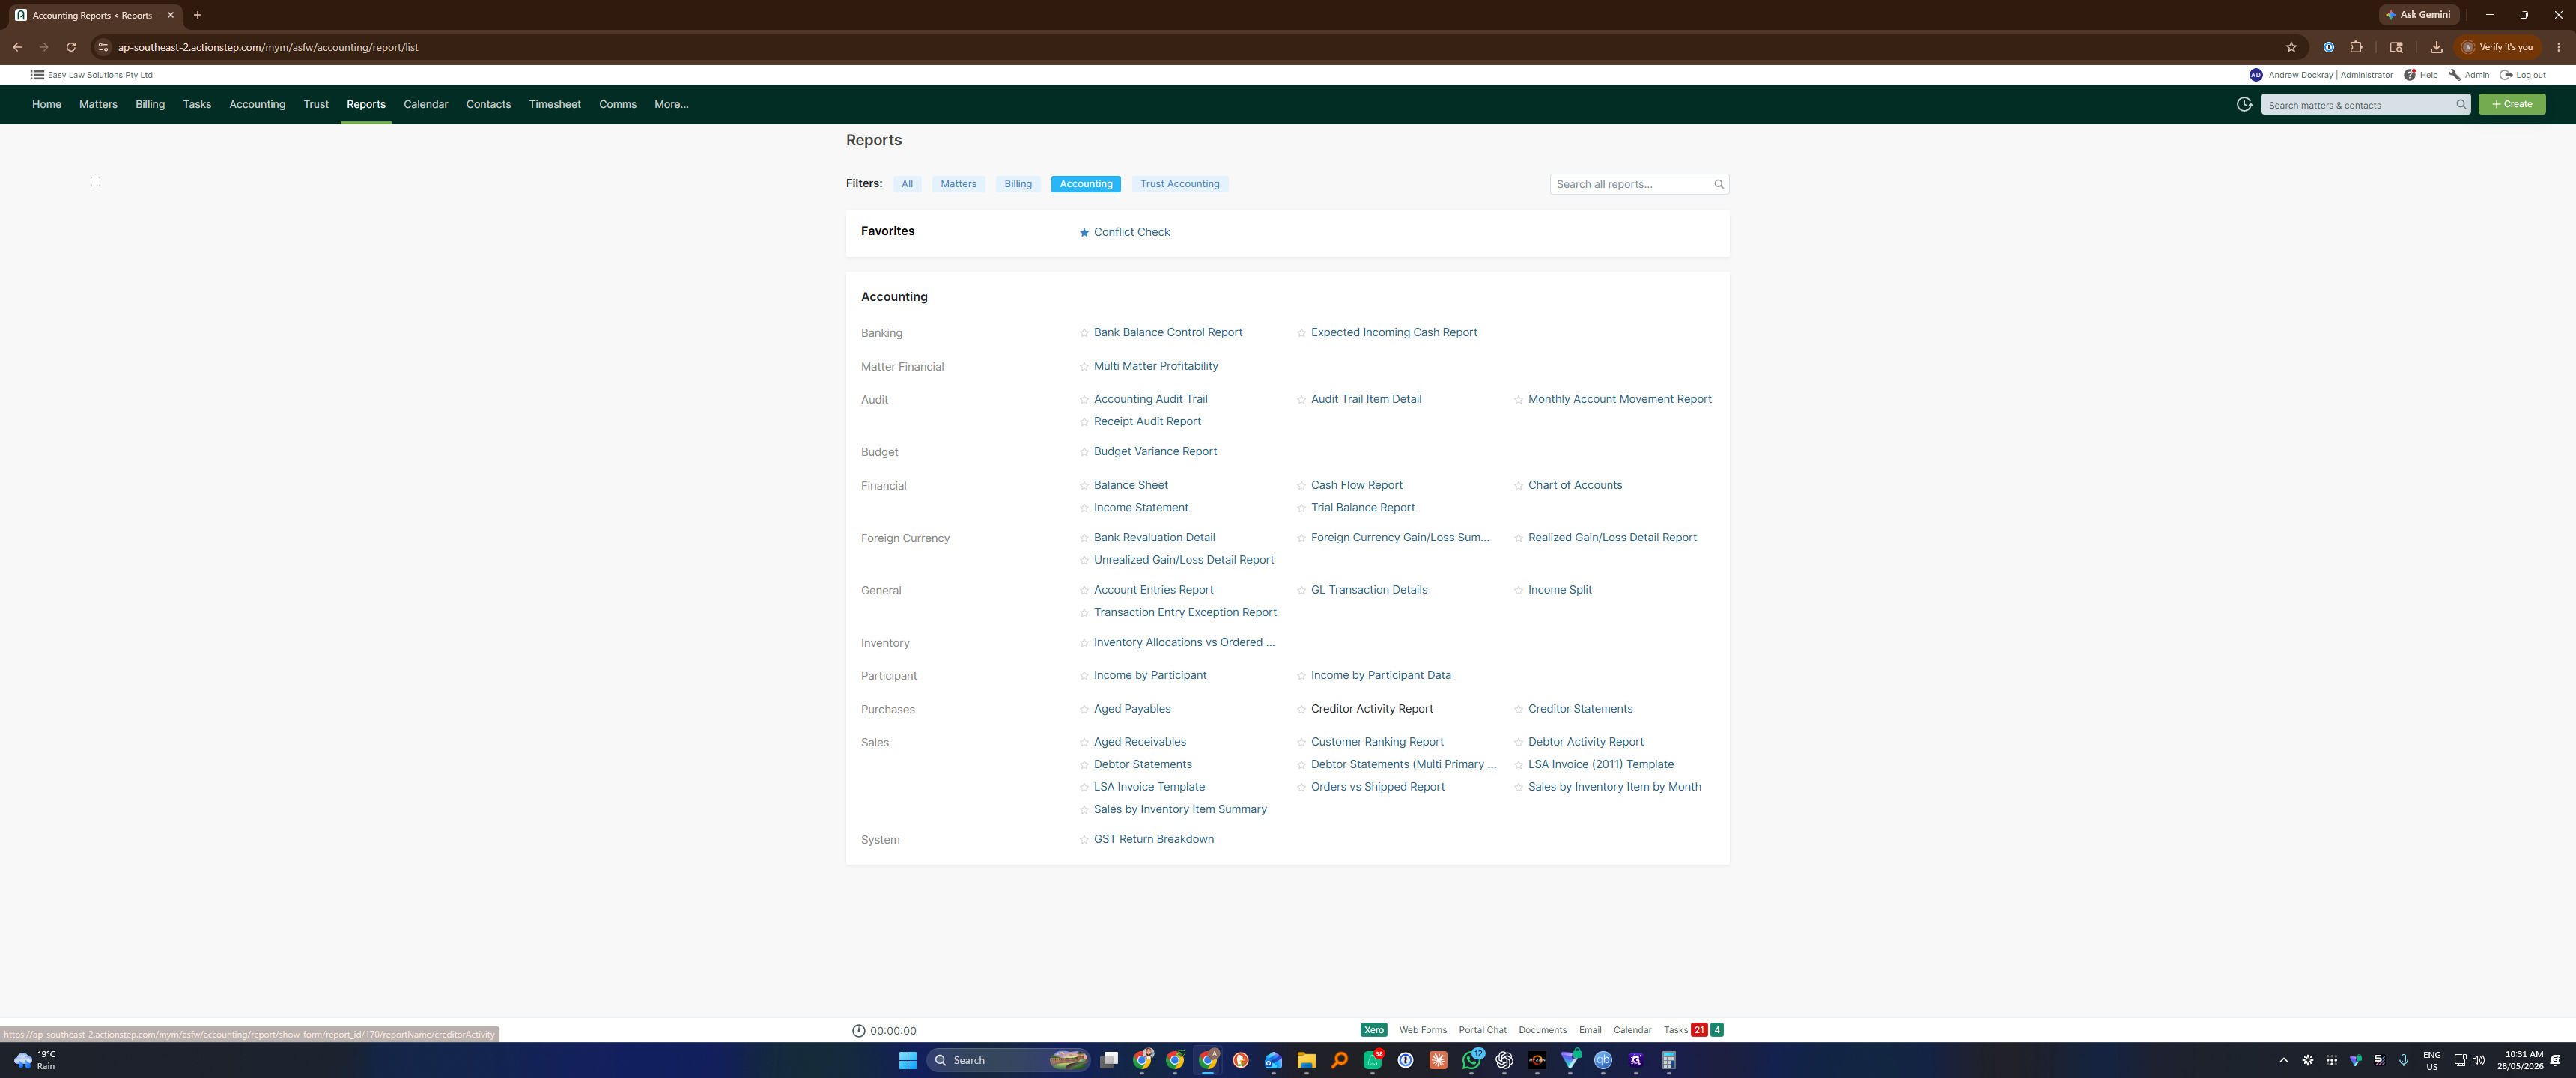
Task: Click the search all reports magnifier icon
Action: coord(1719,184)
